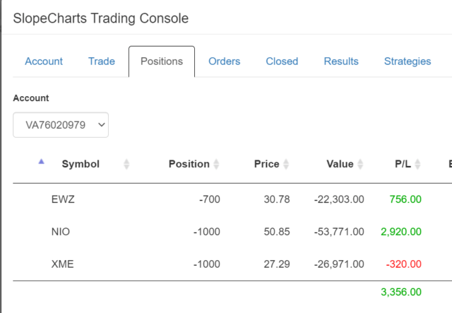
Task: Open the Strategies tab
Action: (408, 61)
